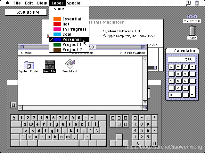Click the numpad 0 key in Key Caps
This screenshot has width=205, height=153.
tap(138, 143)
